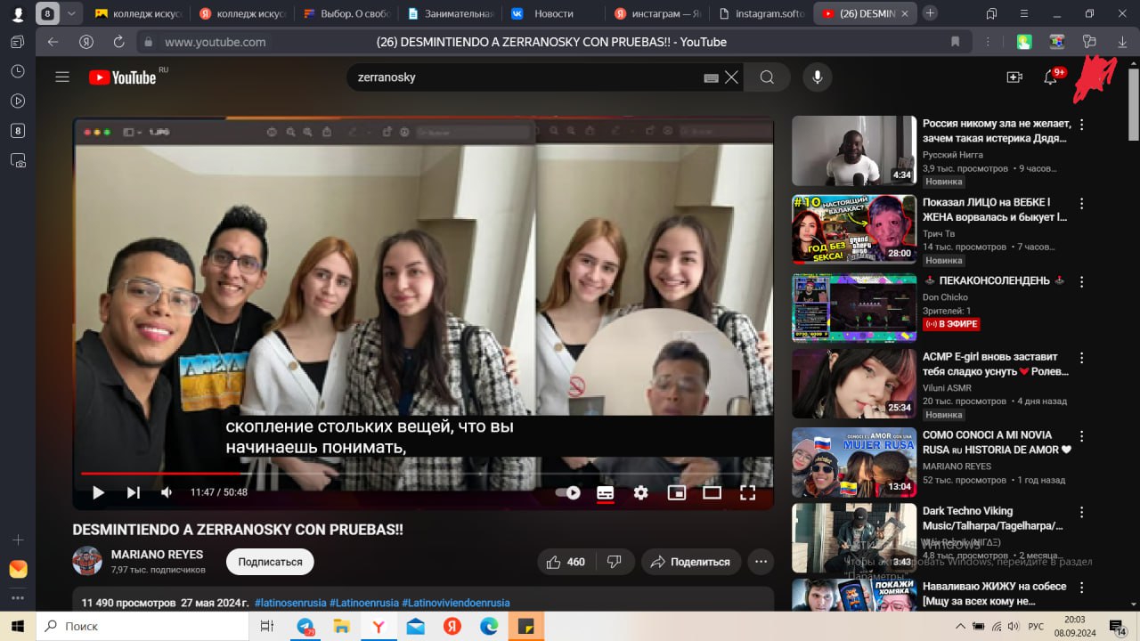Open the 'ACMP E-girl вновь заставит' video title
This screenshot has width=1140, height=641.
click(994, 364)
